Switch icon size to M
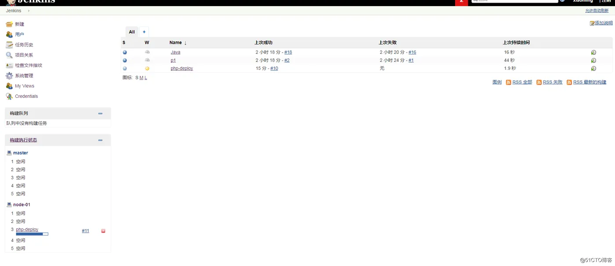 point(141,78)
